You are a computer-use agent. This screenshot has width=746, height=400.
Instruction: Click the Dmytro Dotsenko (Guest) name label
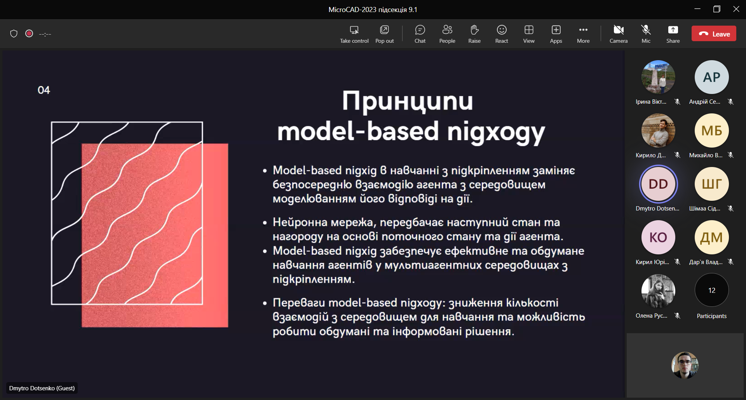(42, 388)
